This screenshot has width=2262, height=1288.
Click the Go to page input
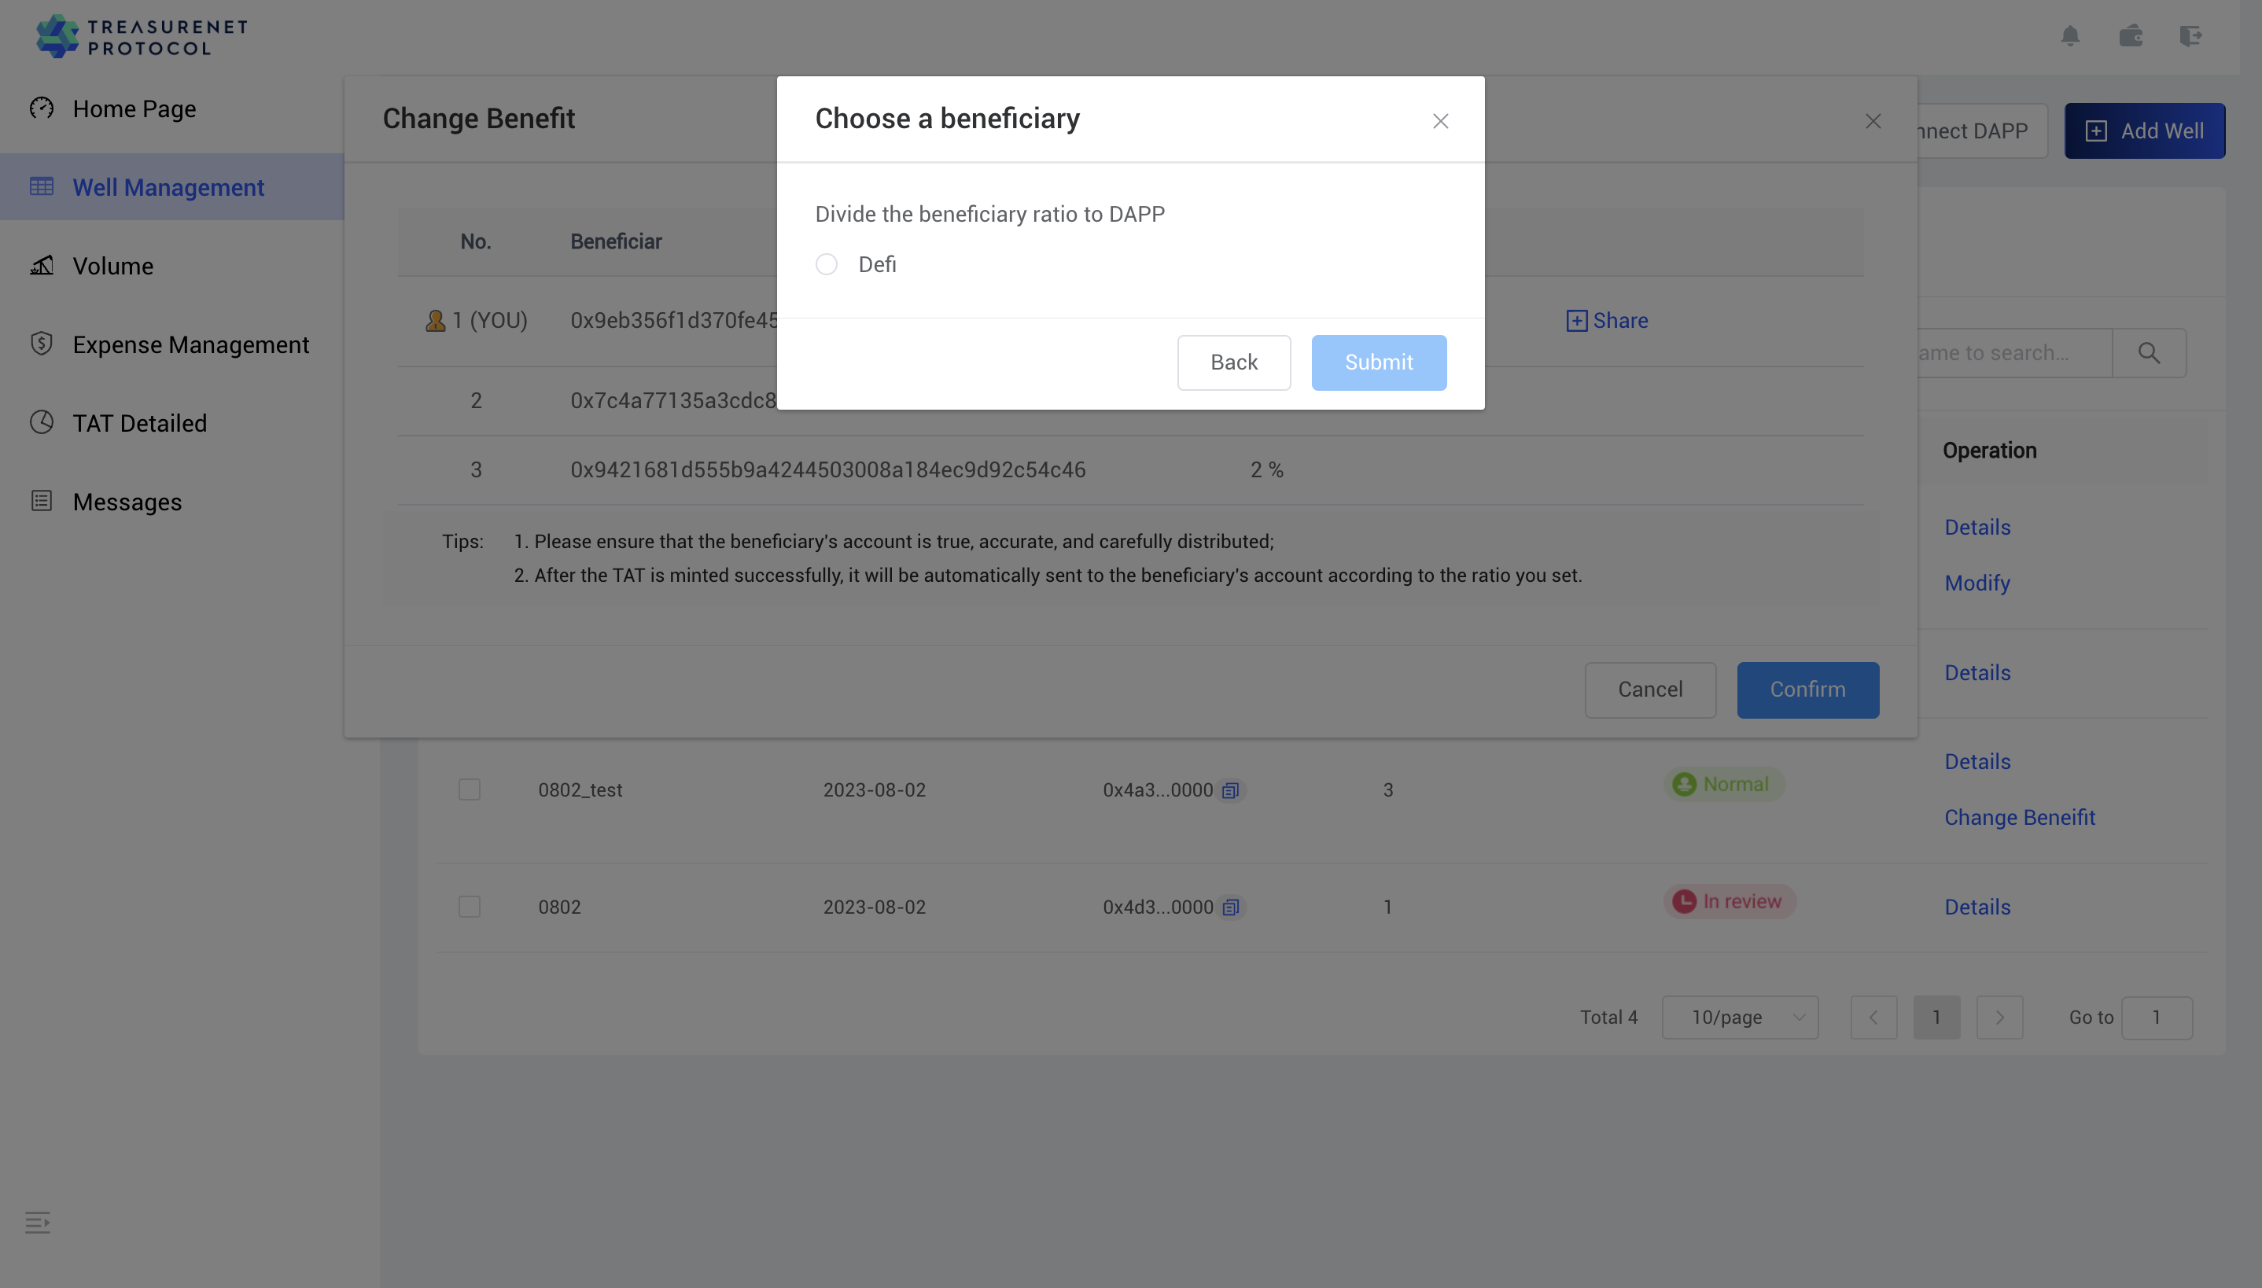(2156, 1018)
